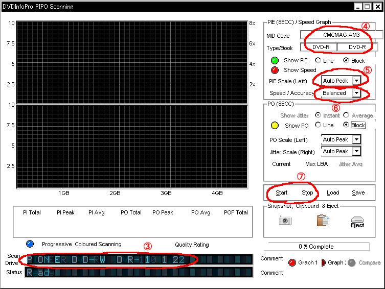Click the Show Speed label
Viewport: 385px width, 289px height.
click(x=300, y=70)
